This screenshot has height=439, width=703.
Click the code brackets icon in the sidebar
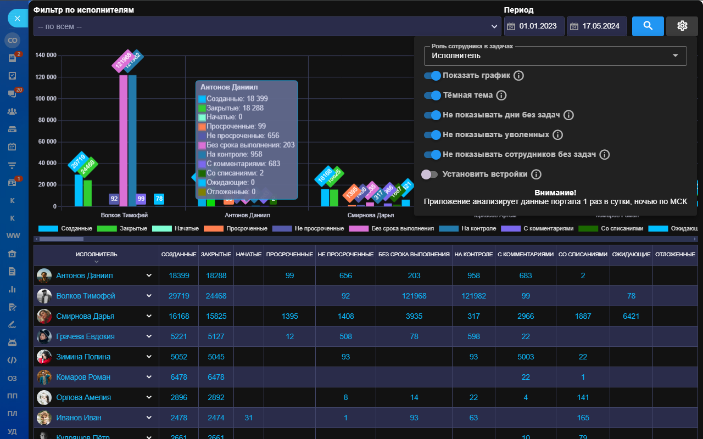(12, 361)
